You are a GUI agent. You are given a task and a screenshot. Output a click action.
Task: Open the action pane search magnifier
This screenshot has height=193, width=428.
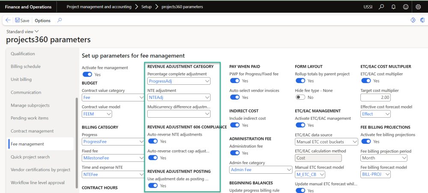pos(59,20)
